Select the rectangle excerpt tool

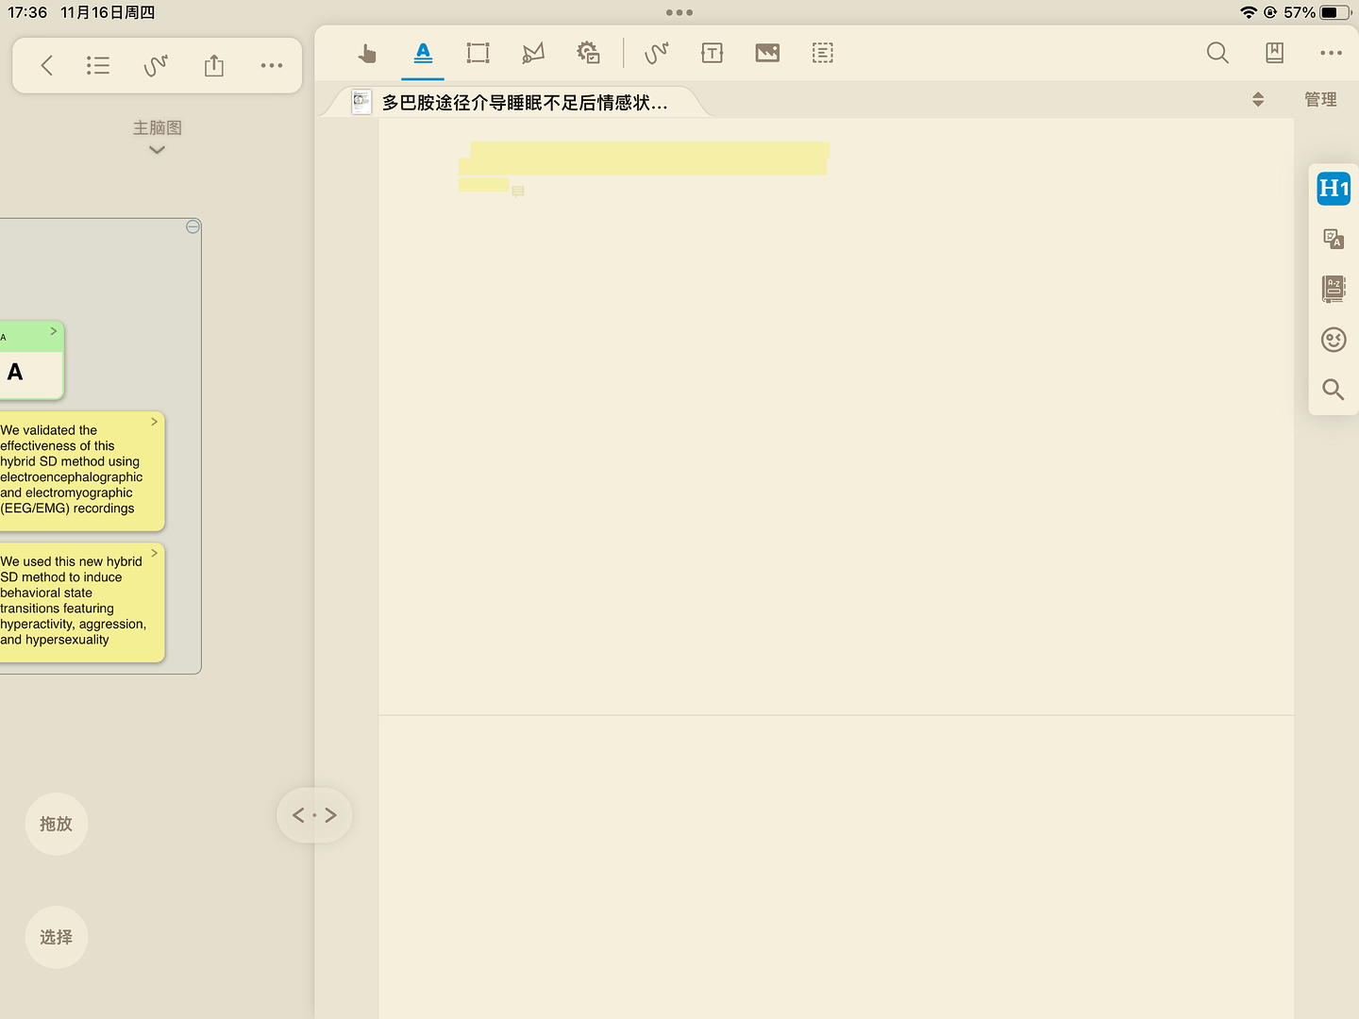pyautogui.click(x=478, y=53)
